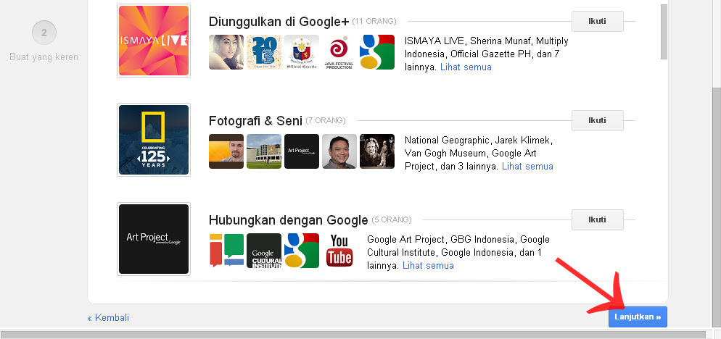
Task: Select the YouTube avatar
Action: click(339, 251)
